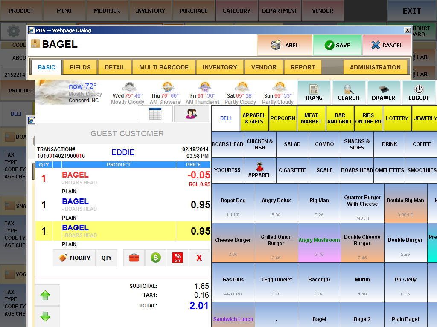Click PRODUCT in the top menu bar
Screen dimensions: 437x327
click(x=21, y=11)
